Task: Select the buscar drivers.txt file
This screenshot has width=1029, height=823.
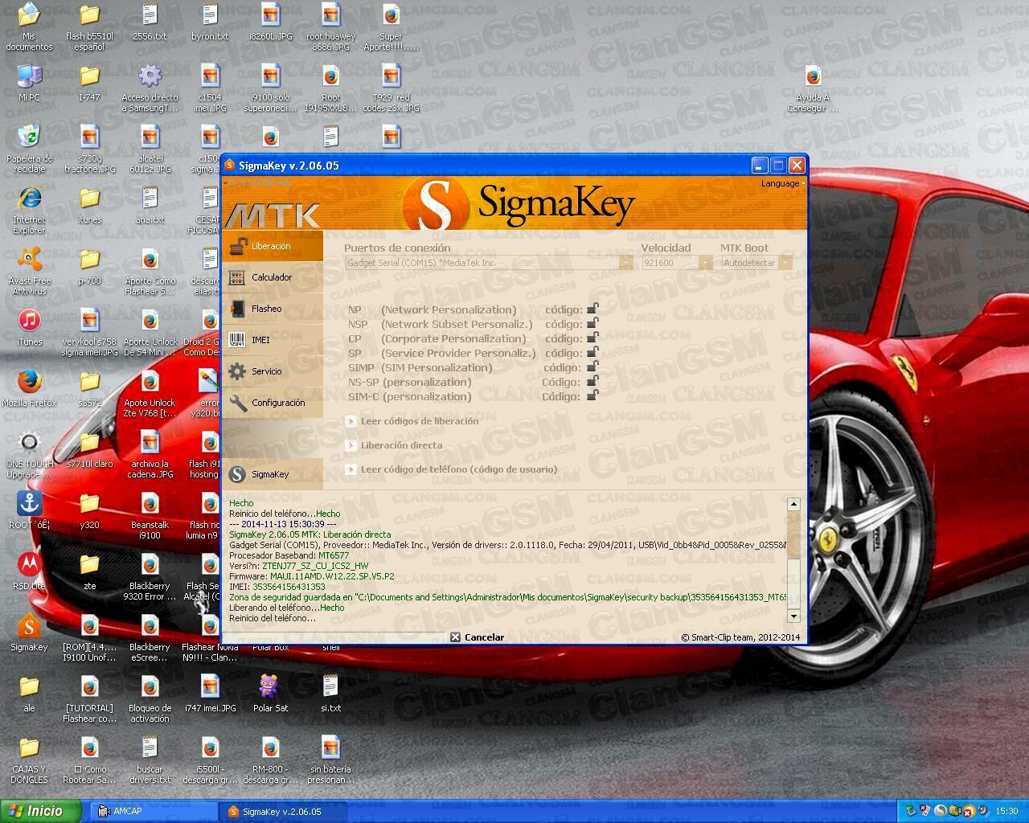Action: pos(150,760)
